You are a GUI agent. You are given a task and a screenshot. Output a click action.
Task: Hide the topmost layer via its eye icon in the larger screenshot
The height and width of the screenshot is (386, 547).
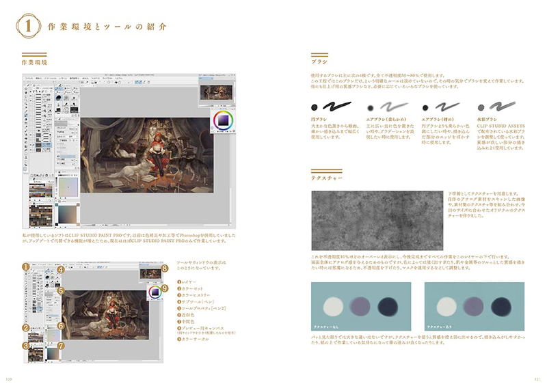31,96
